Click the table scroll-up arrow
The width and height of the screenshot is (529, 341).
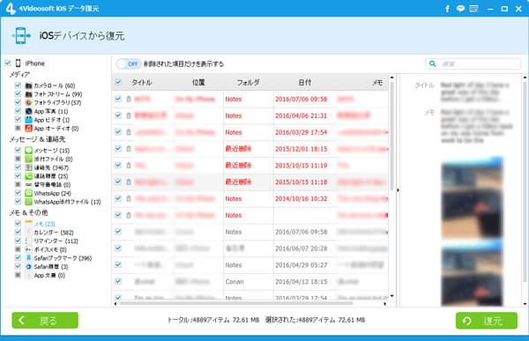[x=391, y=78]
